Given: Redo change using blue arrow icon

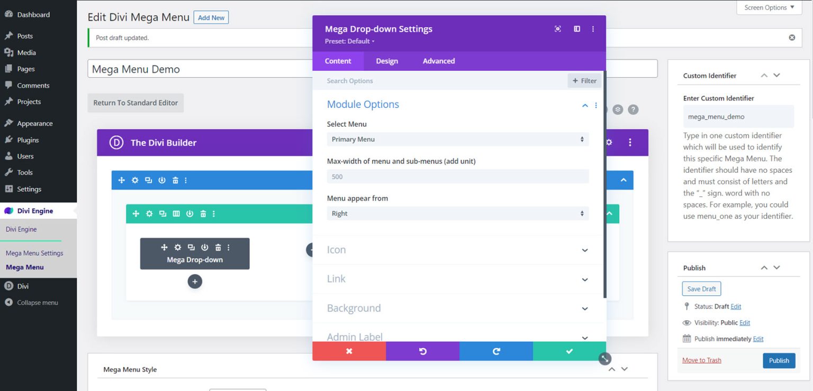Looking at the screenshot, I should point(496,350).
